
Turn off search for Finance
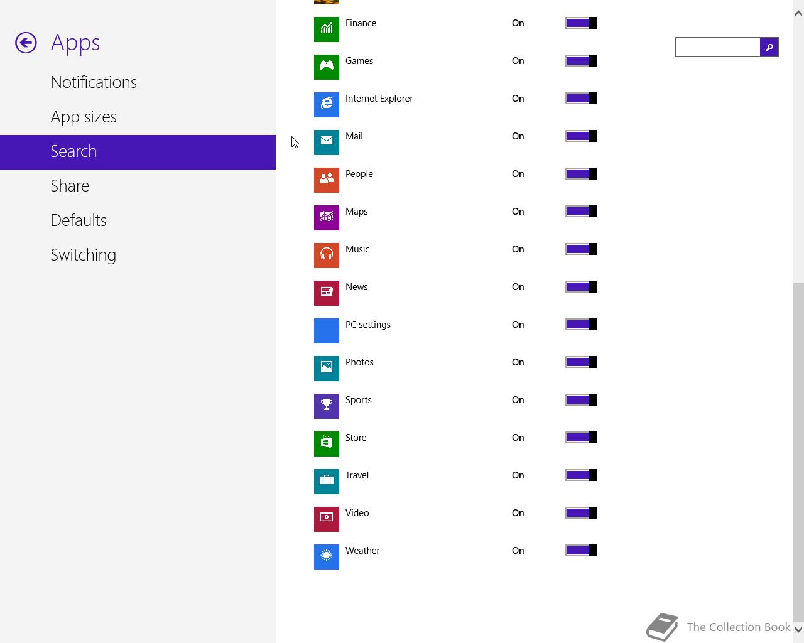coord(581,23)
